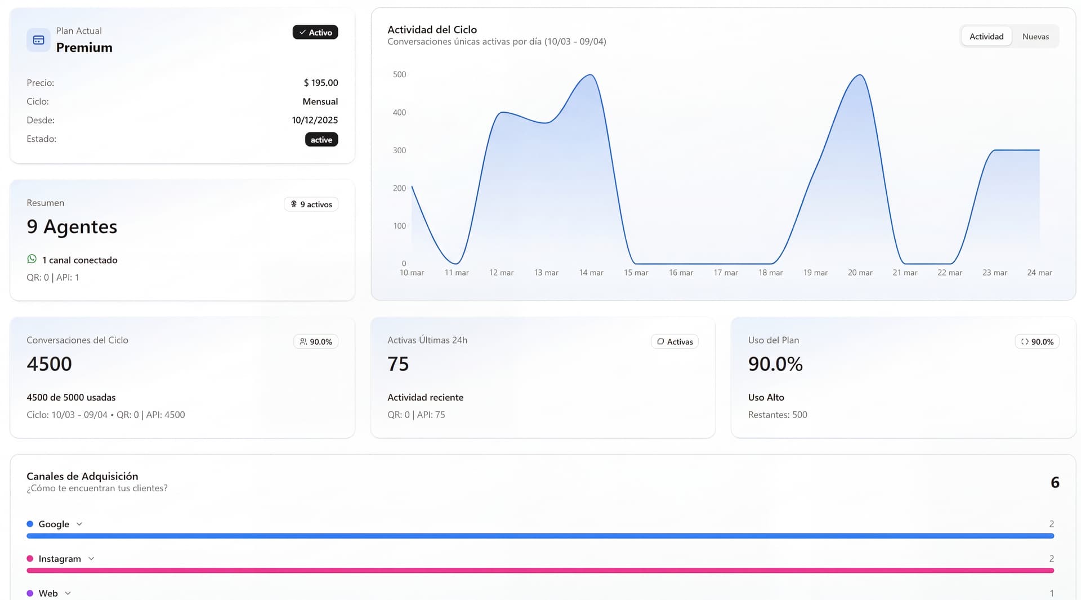Expand the Web channel chevron
The image size is (1081, 600).
[68, 593]
